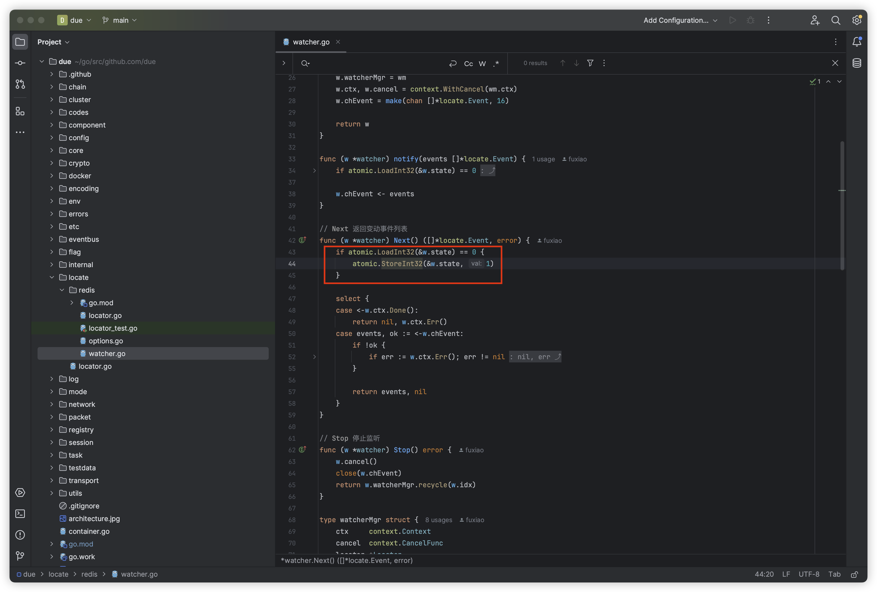Open the editor options kebab menu
Viewport: 877px width, 592px height.
pyautogui.click(x=836, y=42)
